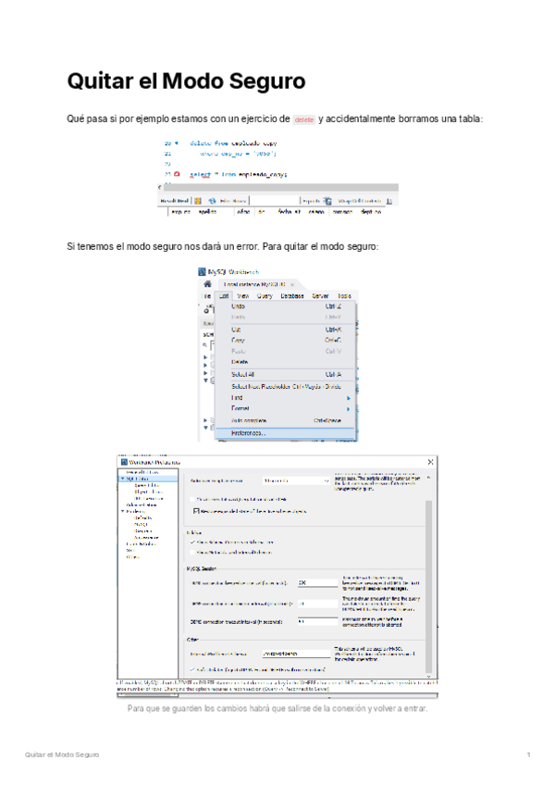Choose Delete from the Edit menu
The image size is (555, 785).
(285, 361)
